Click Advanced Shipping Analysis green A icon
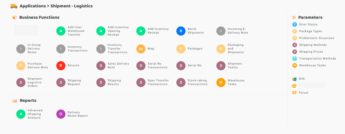This screenshot has width=345, height=134. tap(21, 114)
